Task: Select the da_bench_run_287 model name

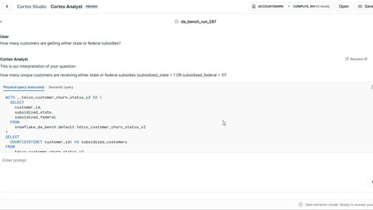Action: click(198, 22)
